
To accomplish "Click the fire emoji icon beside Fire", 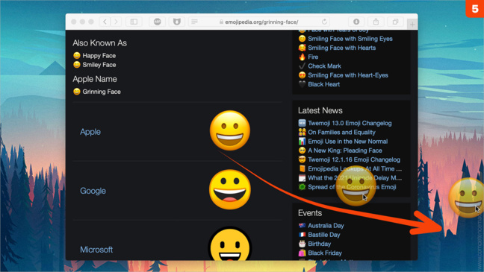I will pos(302,57).
